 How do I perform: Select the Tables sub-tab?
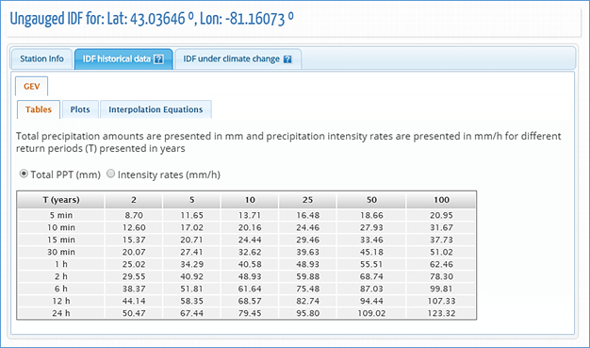pyautogui.click(x=39, y=109)
